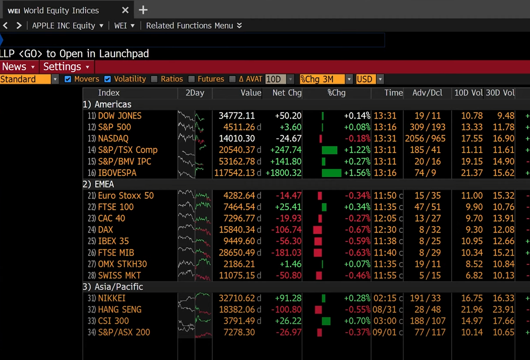The image size is (530, 360).
Task: Click the S&P/TSX Comp green change bar
Action: click(330, 150)
